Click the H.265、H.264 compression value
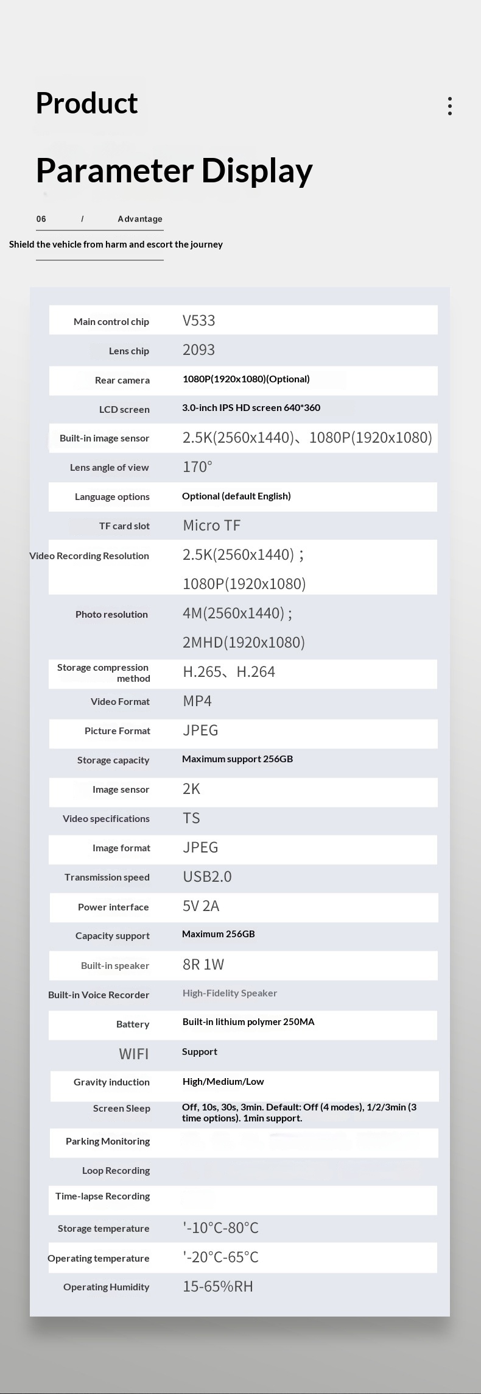 coord(229,672)
